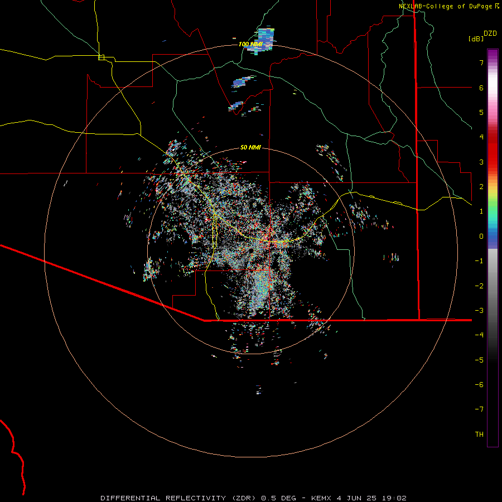Click the 4 dB scale tick label
The image size is (502, 502).
(481, 137)
